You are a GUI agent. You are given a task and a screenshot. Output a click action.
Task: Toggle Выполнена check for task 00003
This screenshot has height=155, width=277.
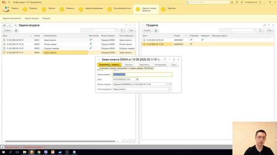coord(90,48)
